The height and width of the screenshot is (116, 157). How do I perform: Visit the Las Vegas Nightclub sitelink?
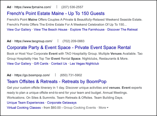84,64
